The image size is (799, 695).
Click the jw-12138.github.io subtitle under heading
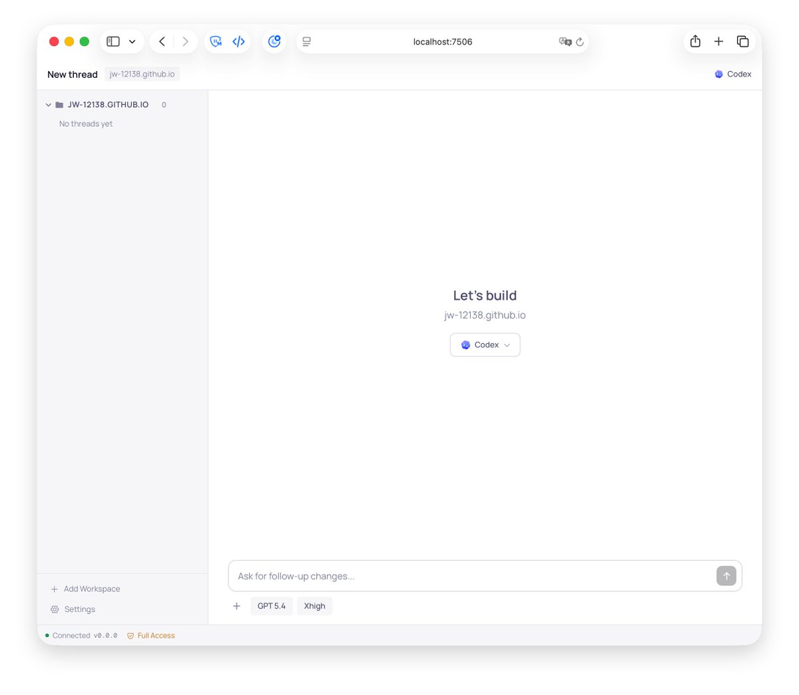click(x=485, y=315)
